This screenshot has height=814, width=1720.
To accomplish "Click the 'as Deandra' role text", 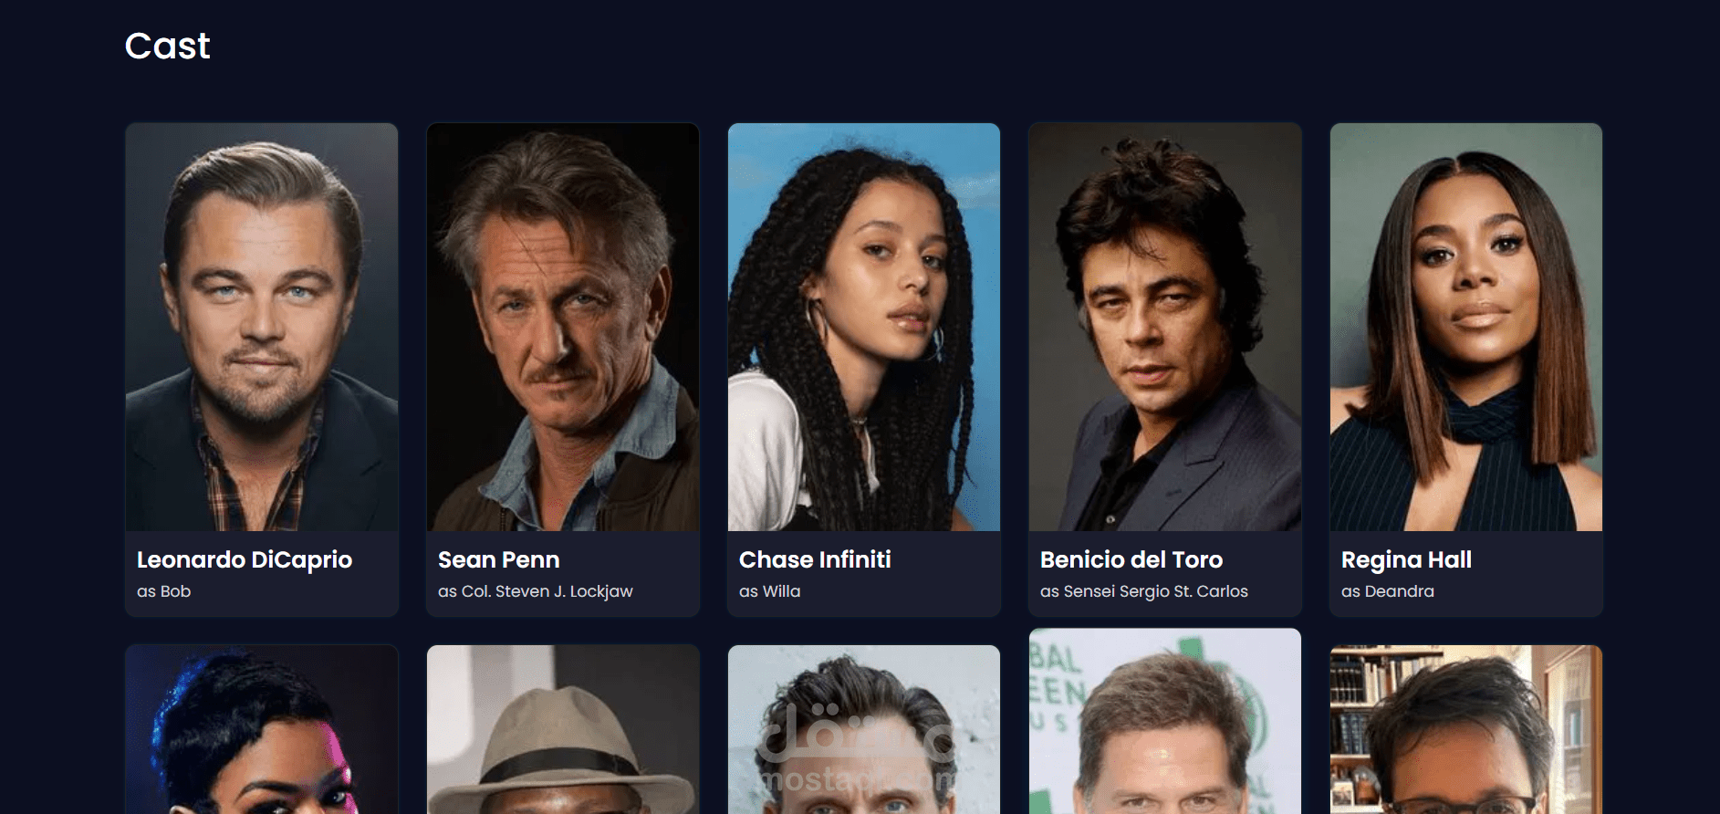I will pyautogui.click(x=1388, y=591).
